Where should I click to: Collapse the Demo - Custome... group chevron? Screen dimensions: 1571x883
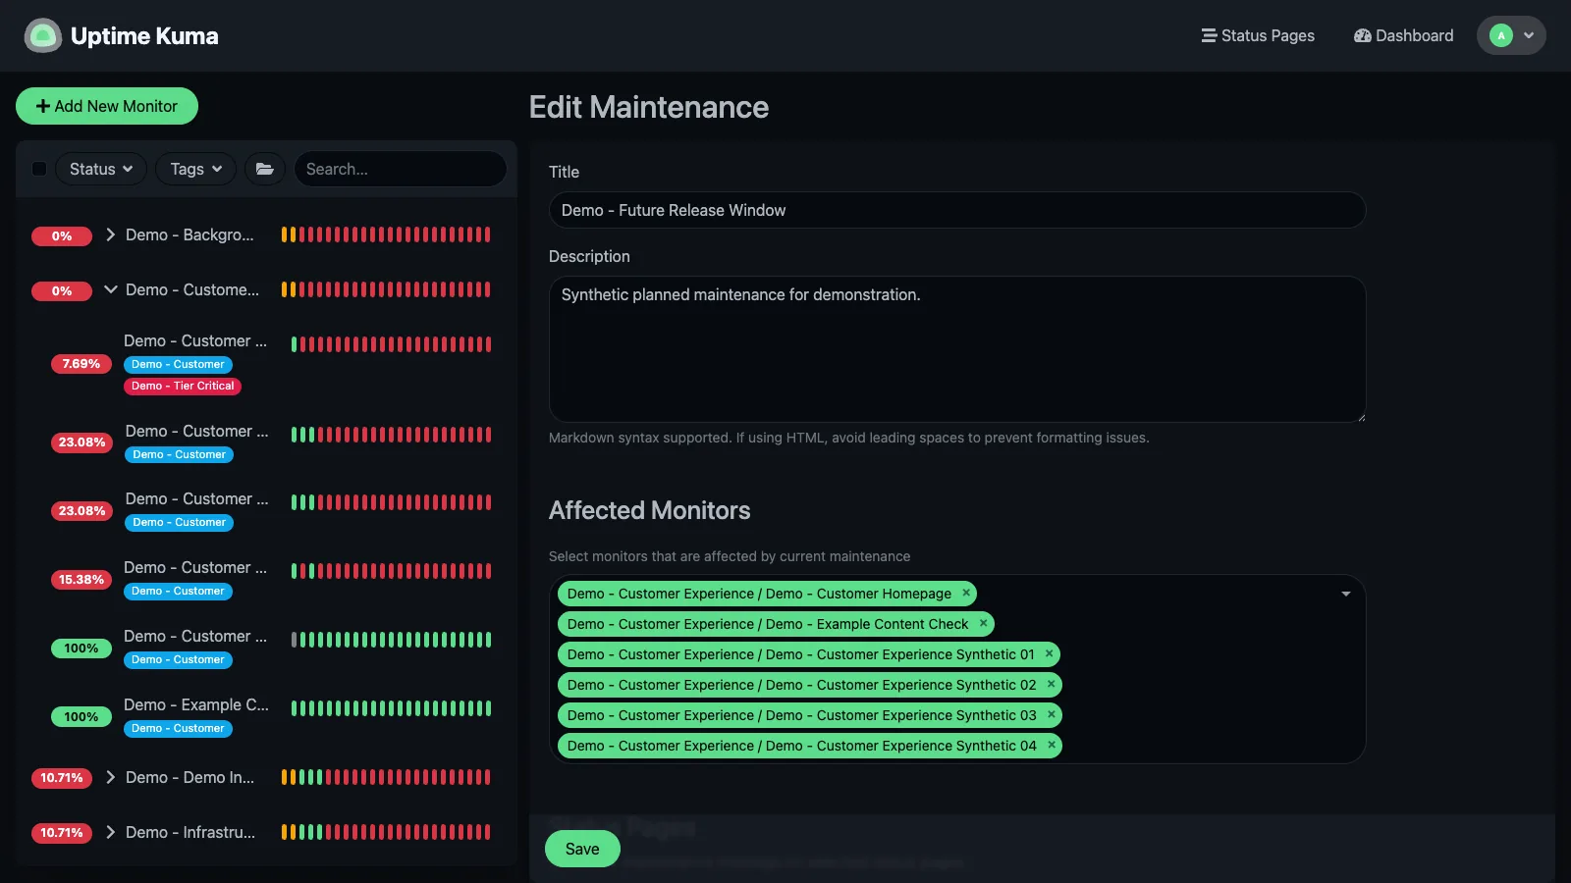click(x=111, y=289)
